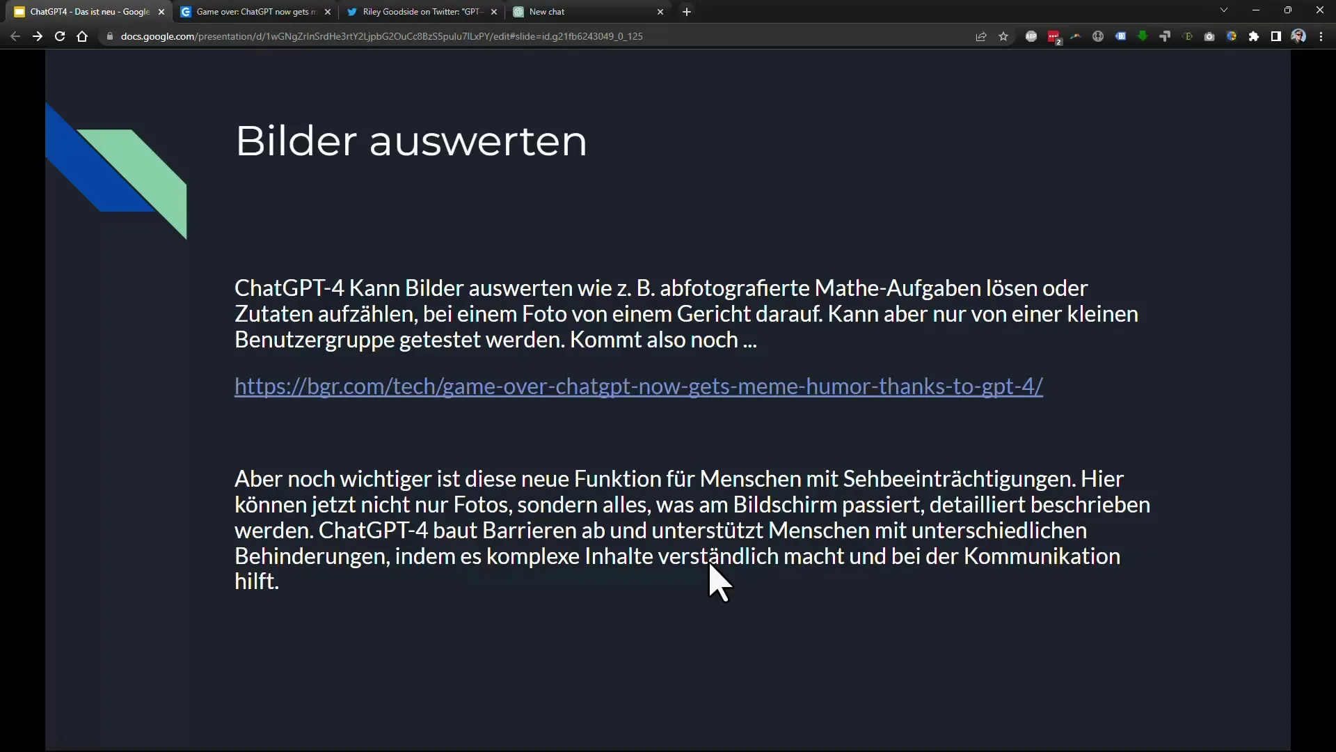Viewport: 1336px width, 752px height.
Task: Restore down the browser window
Action: pyautogui.click(x=1288, y=10)
